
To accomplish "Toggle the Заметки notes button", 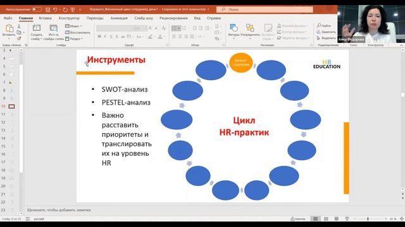I will click(x=298, y=219).
